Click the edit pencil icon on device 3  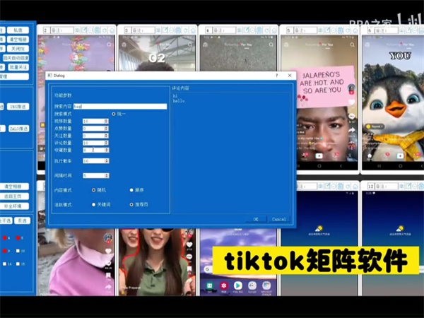[165, 30]
